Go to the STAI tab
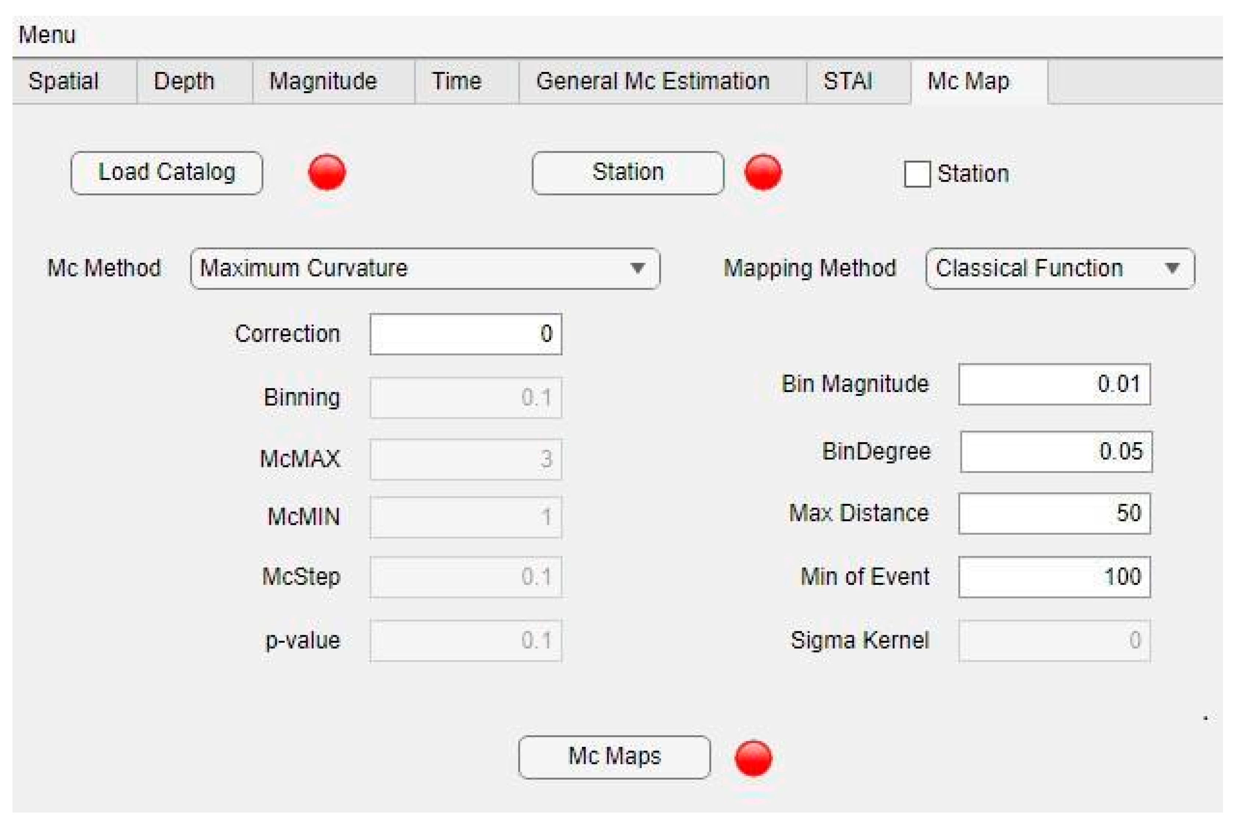This screenshot has width=1234, height=825. pos(847,82)
